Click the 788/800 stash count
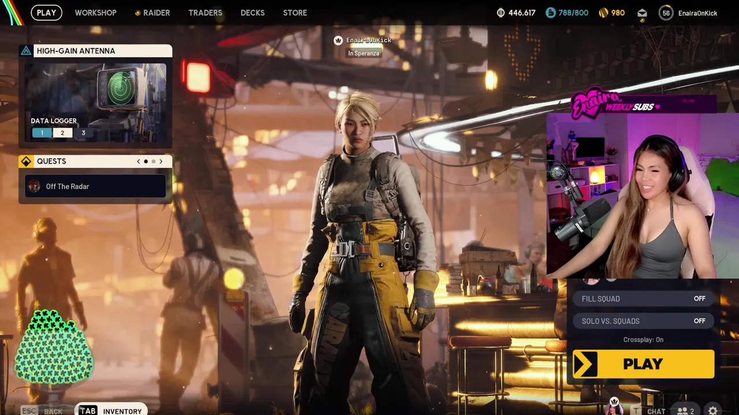 coord(573,13)
